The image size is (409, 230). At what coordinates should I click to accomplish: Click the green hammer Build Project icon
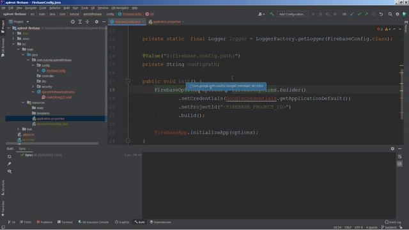tap(272, 14)
